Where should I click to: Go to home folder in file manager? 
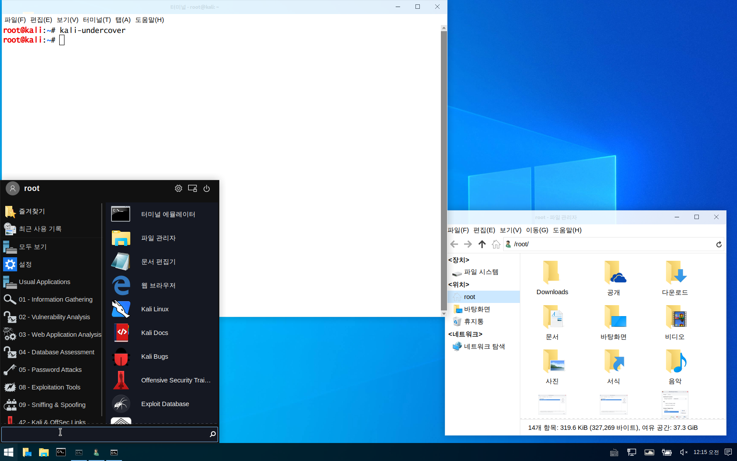click(x=496, y=244)
